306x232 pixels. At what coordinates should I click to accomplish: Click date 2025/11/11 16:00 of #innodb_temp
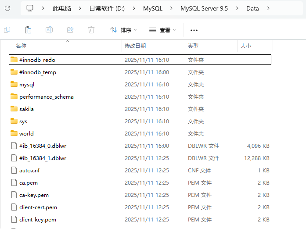[x=147, y=72]
